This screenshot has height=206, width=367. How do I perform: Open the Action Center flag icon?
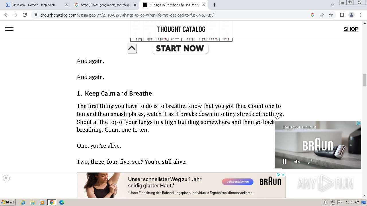tap(339, 202)
